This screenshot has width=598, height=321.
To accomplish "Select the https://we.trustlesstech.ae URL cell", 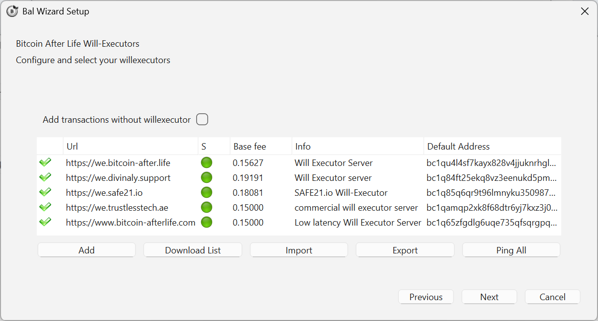I will click(x=130, y=207).
